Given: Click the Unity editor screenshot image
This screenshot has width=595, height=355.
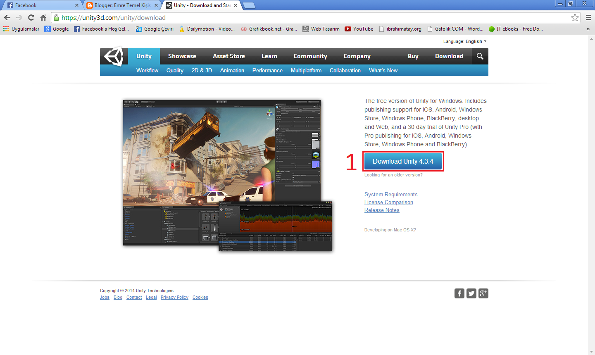Looking at the screenshot, I should 228,175.
